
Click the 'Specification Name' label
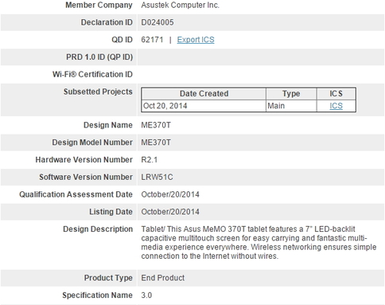(97, 295)
